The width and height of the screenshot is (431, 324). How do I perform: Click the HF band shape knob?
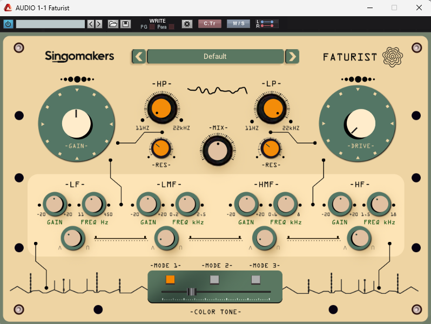click(359, 238)
